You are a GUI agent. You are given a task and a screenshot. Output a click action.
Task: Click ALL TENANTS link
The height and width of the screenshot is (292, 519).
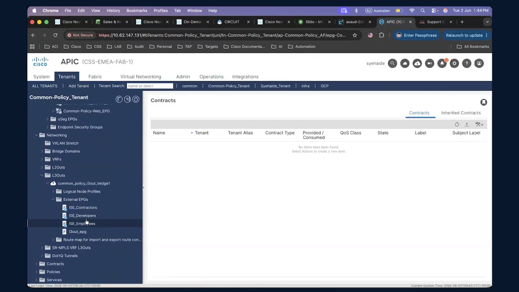click(45, 86)
